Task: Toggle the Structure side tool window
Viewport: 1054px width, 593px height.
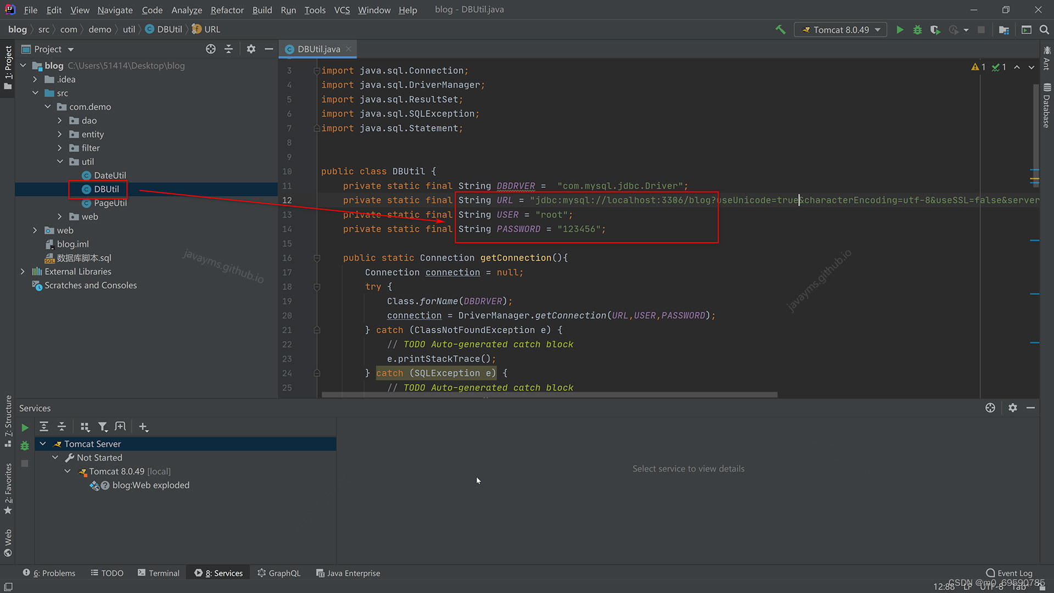Action: click(8, 420)
